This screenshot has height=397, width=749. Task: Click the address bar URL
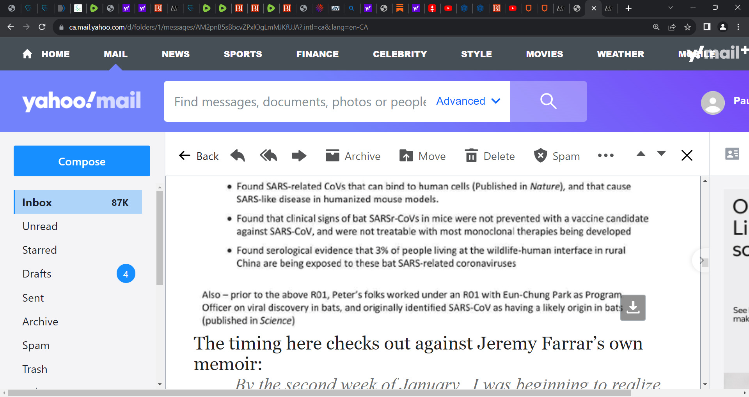coord(218,27)
